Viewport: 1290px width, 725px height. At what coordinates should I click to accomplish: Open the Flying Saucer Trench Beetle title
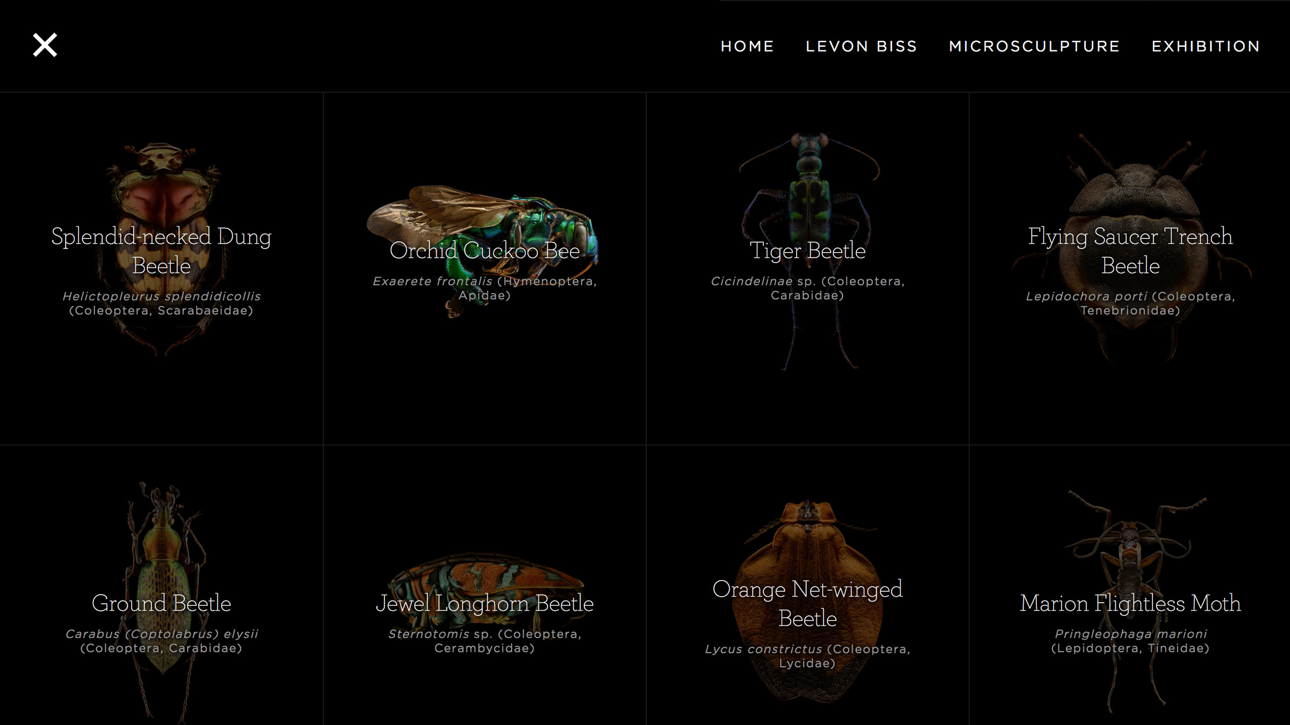(1130, 251)
